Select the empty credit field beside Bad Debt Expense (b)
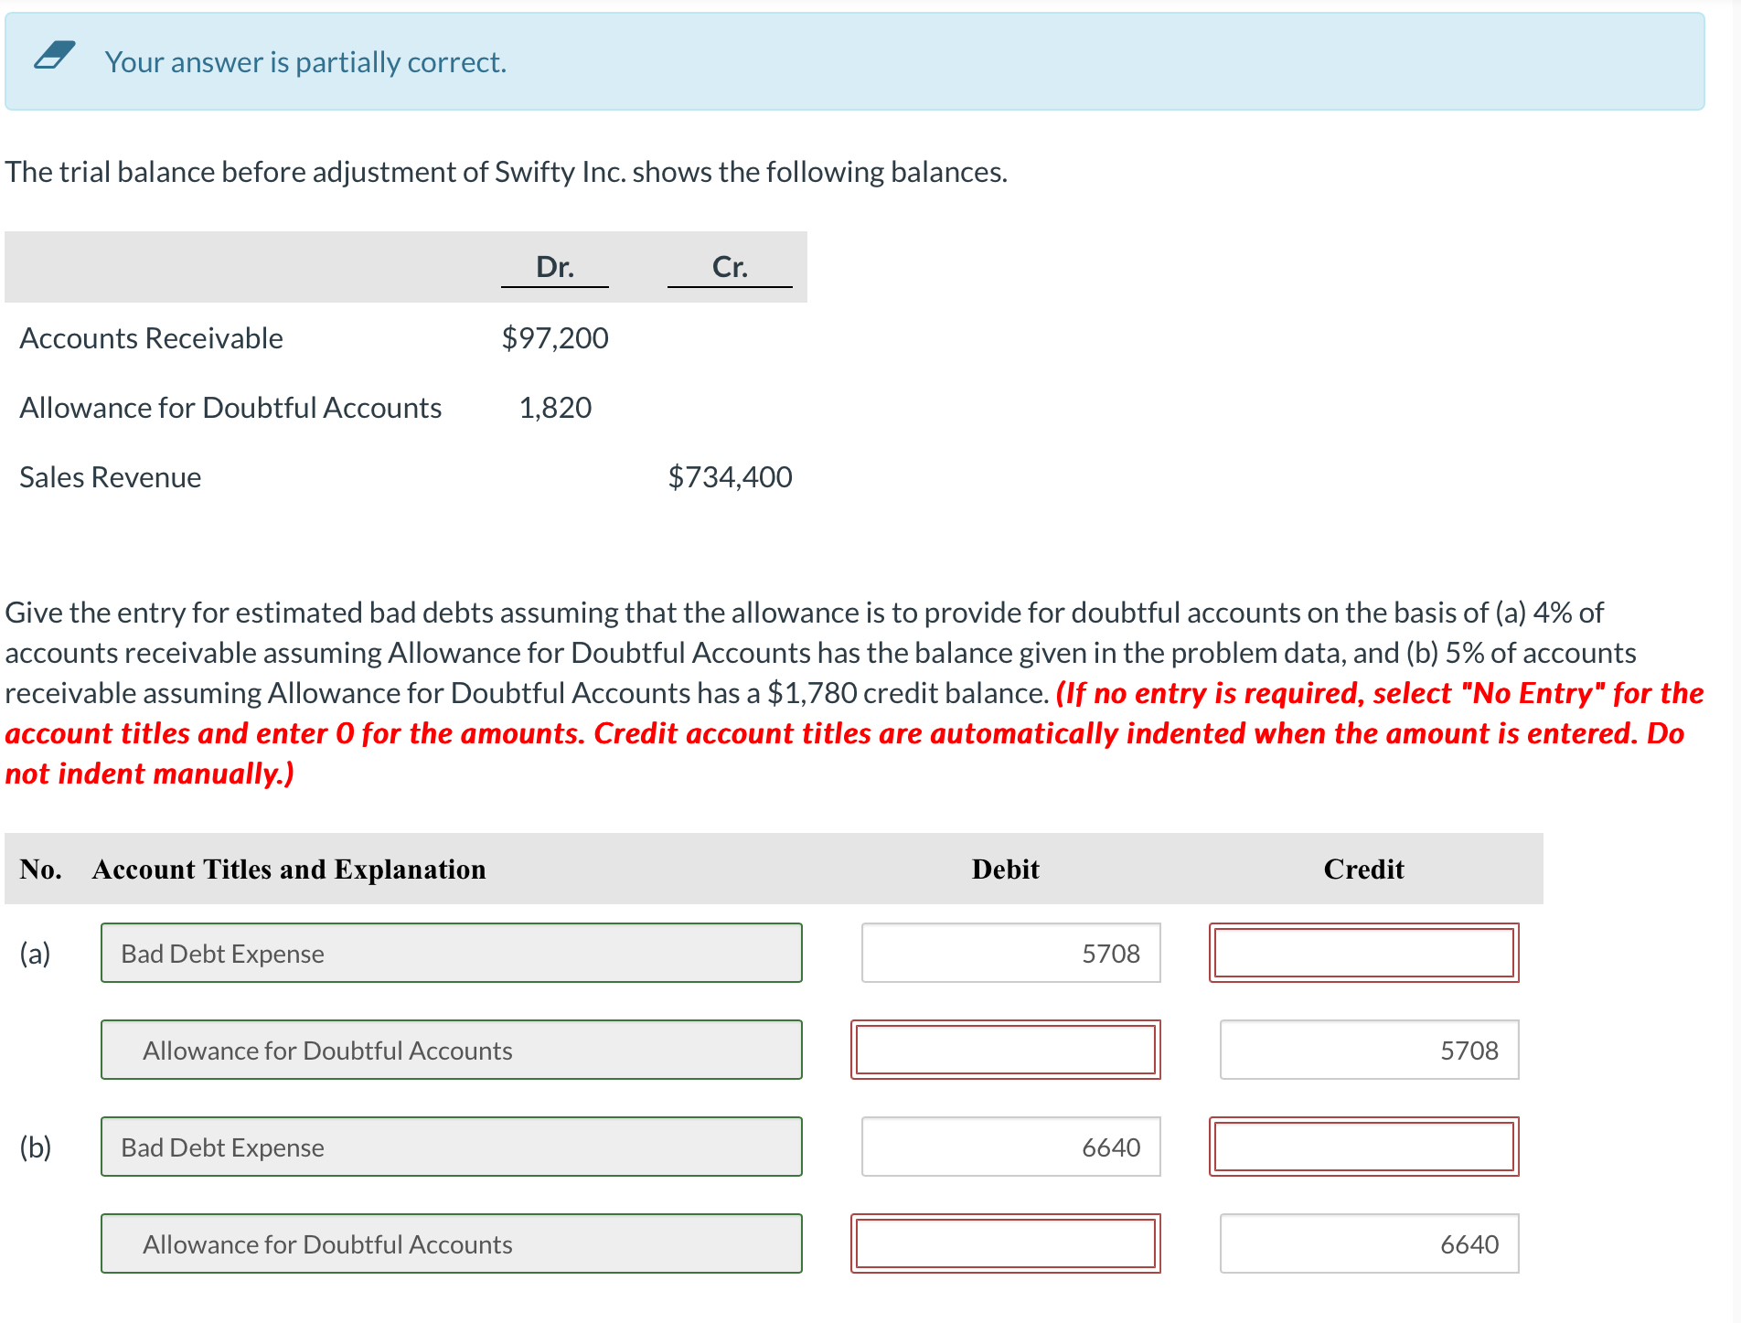The height and width of the screenshot is (1323, 1741). tap(1363, 1147)
